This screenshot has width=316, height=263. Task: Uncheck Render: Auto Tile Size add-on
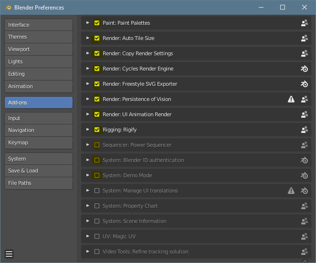click(97, 38)
